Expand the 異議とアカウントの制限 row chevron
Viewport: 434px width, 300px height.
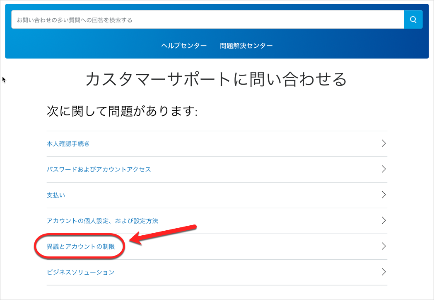pyautogui.click(x=383, y=246)
